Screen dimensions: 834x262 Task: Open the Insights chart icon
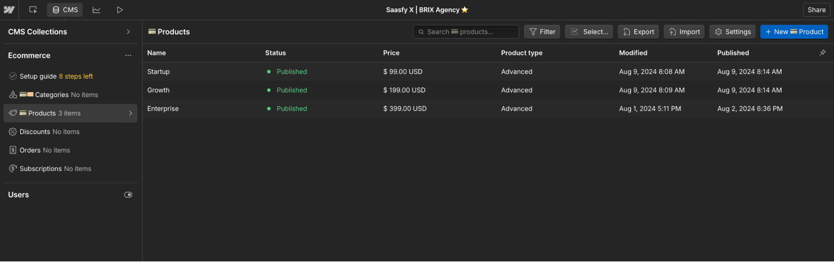click(x=96, y=10)
